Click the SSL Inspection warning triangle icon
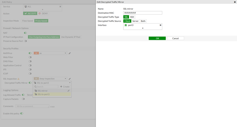Viewport: 237px width, 127px height. [x=19, y=79]
